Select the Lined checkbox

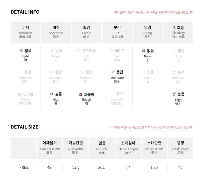pyautogui.click(x=144, y=72)
